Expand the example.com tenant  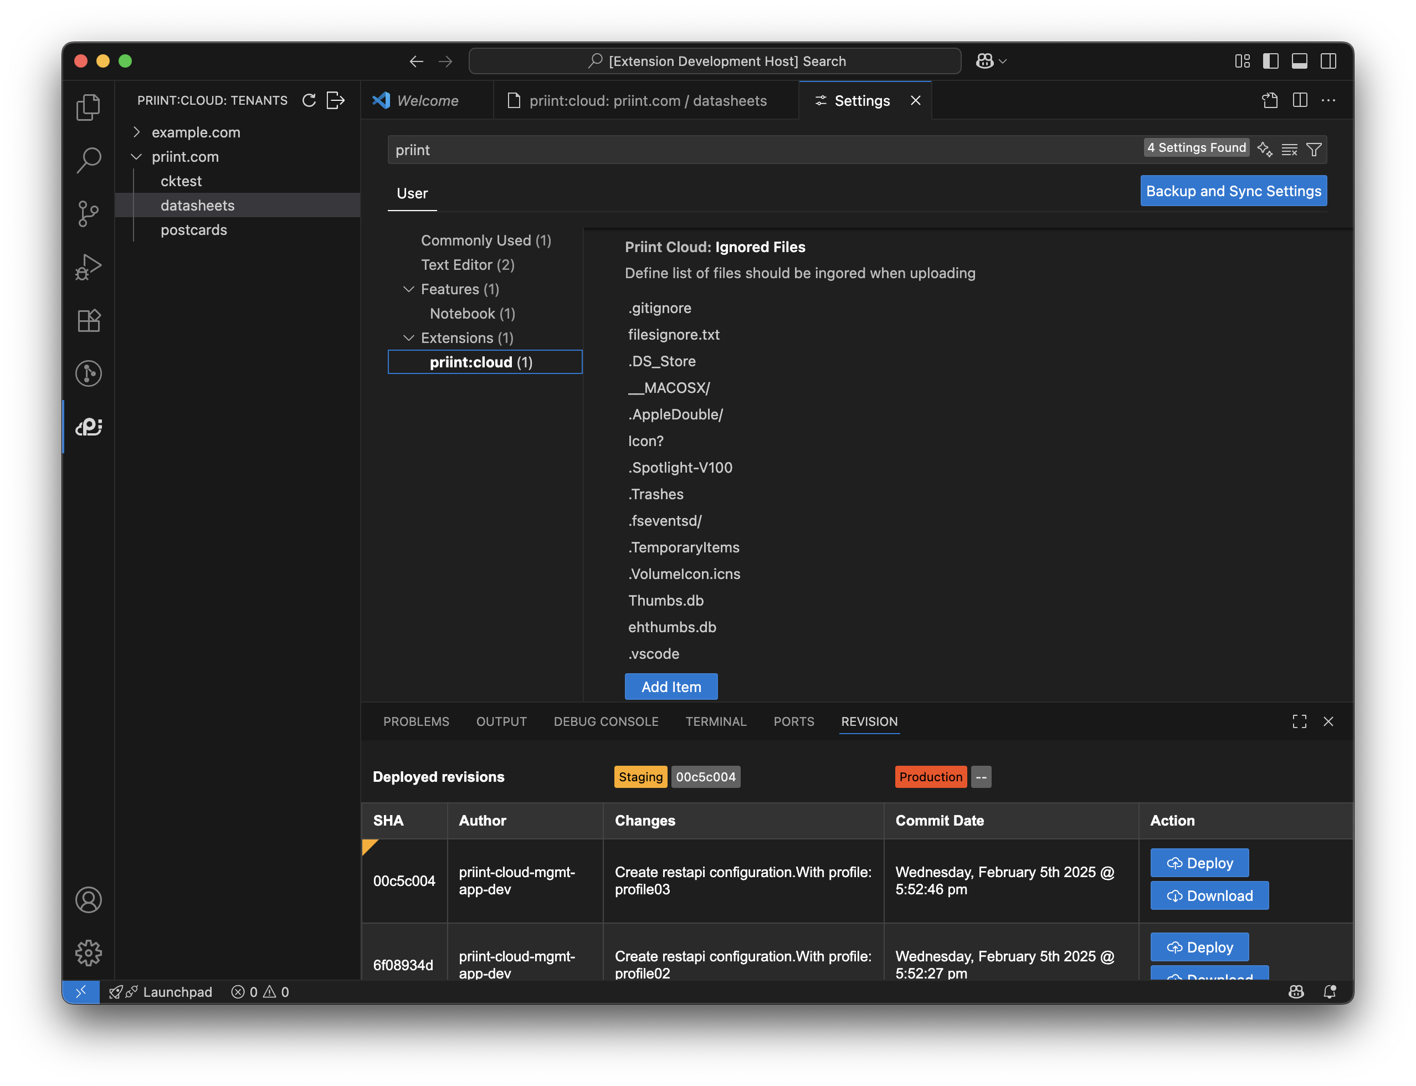[x=136, y=132]
